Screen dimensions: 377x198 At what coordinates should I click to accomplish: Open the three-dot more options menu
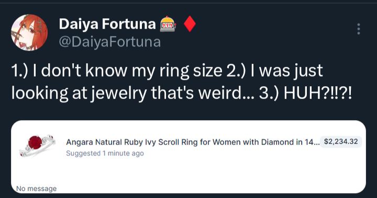[359, 29]
